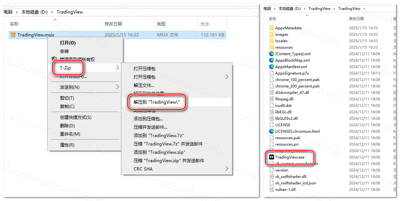Click the d3dcompiler_47.dll file icon

click(x=271, y=92)
